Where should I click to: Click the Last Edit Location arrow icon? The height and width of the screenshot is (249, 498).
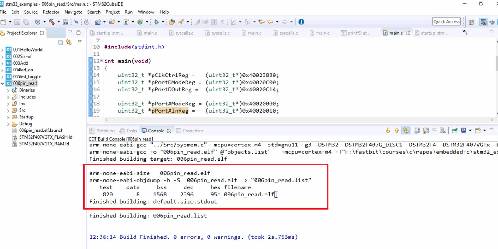(261, 22)
